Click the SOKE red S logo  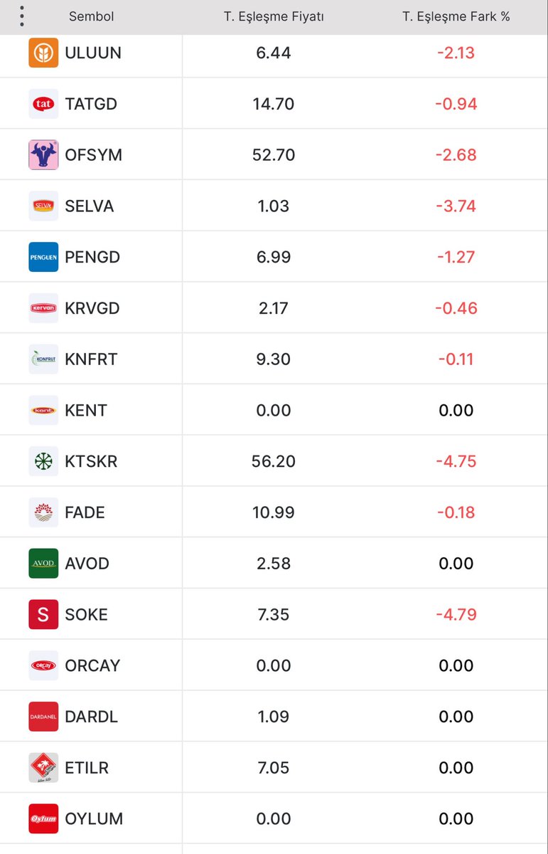(x=43, y=614)
